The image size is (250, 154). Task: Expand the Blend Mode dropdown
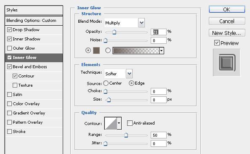pyautogui.click(x=141, y=23)
